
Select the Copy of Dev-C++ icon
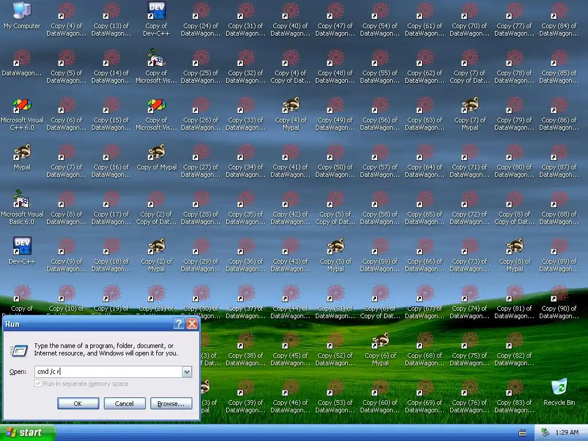pos(156,20)
